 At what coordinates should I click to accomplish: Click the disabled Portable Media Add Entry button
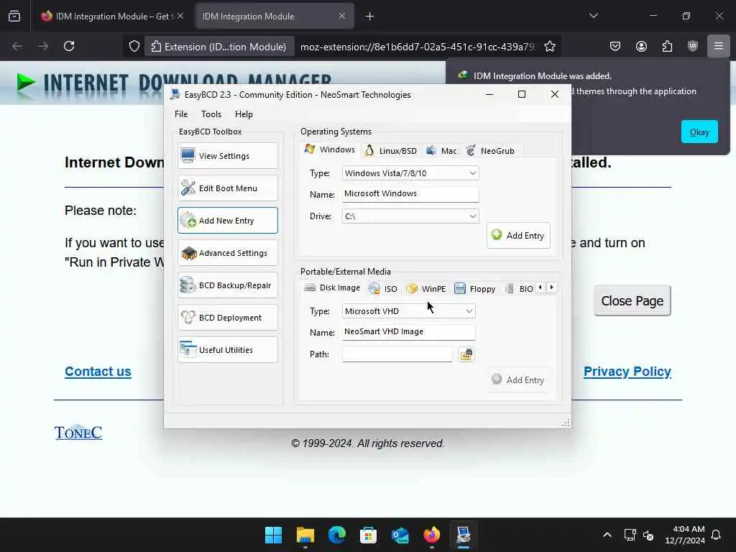[x=518, y=379]
